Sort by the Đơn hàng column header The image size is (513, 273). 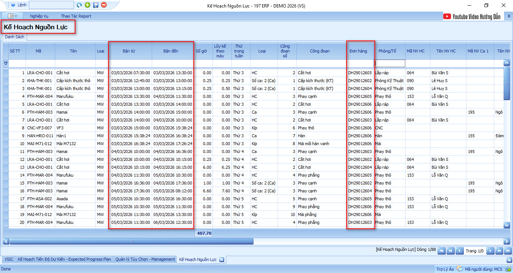pyautogui.click(x=358, y=51)
